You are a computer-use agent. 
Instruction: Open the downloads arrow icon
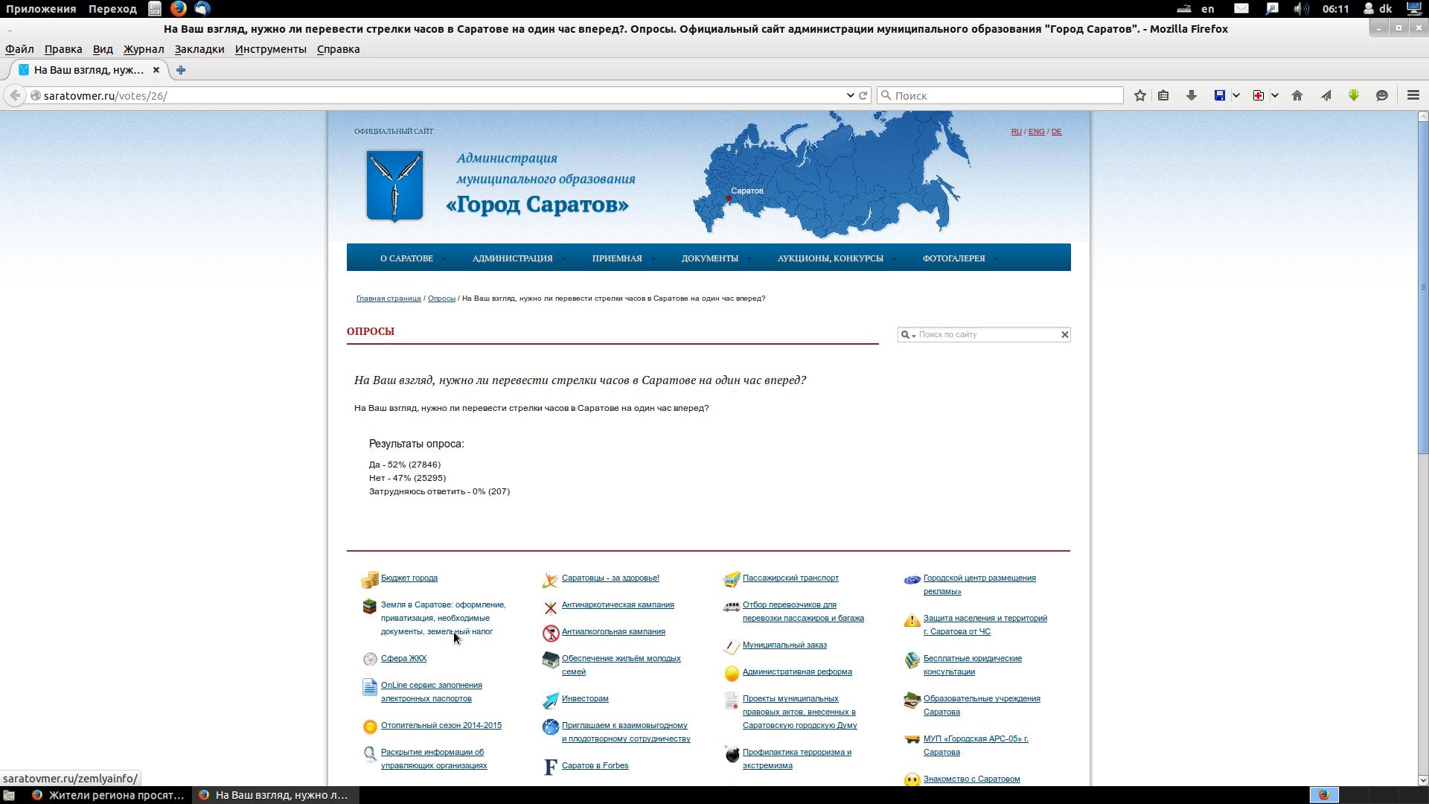click(1191, 95)
